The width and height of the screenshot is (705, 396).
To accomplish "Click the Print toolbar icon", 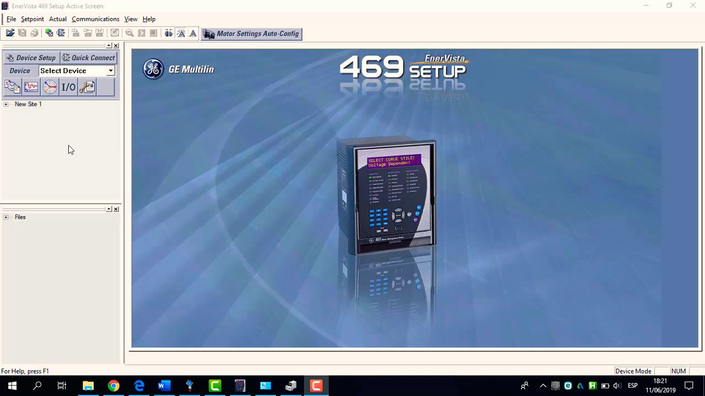I will 34,34.
